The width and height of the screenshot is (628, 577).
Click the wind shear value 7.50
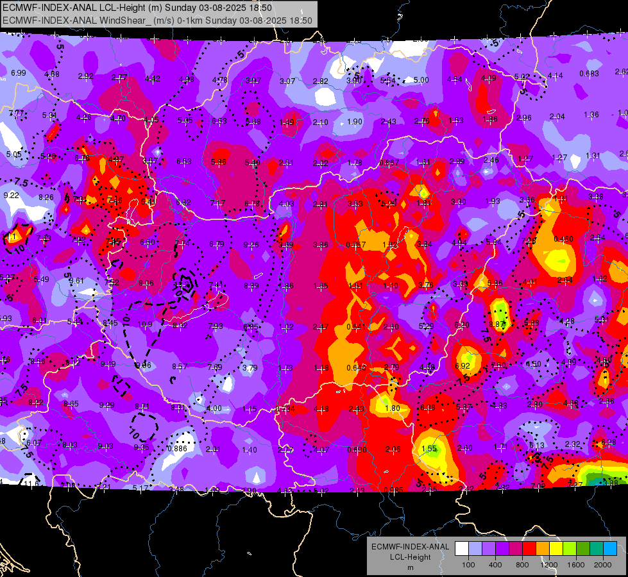498,365
